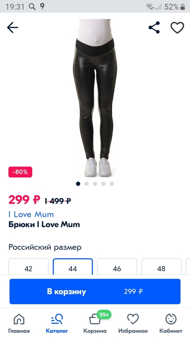The image size is (190, 338).
Task: Tap the -80% discount badge
Action: tap(20, 172)
